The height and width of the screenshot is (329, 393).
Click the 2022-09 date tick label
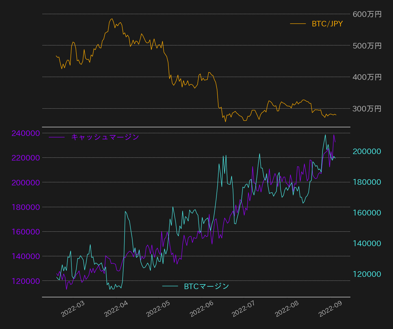pyautogui.click(x=330, y=309)
